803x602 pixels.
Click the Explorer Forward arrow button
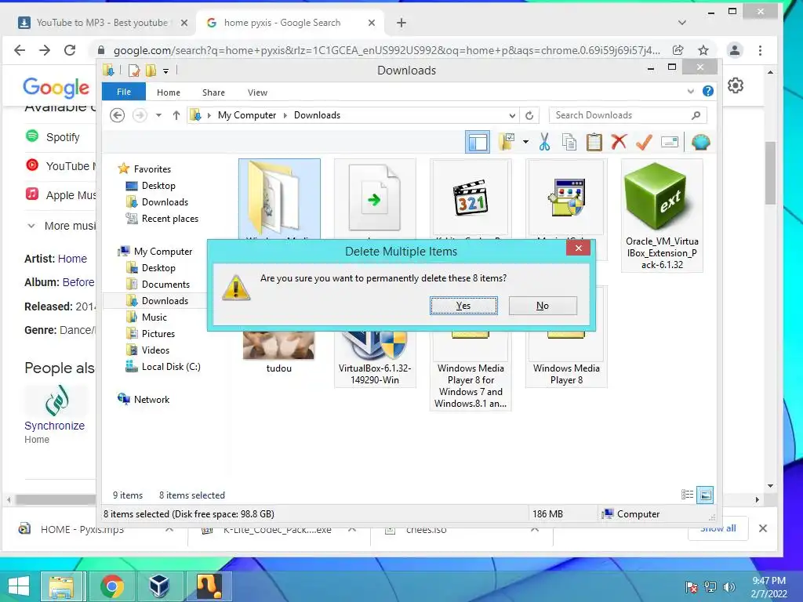(x=140, y=115)
